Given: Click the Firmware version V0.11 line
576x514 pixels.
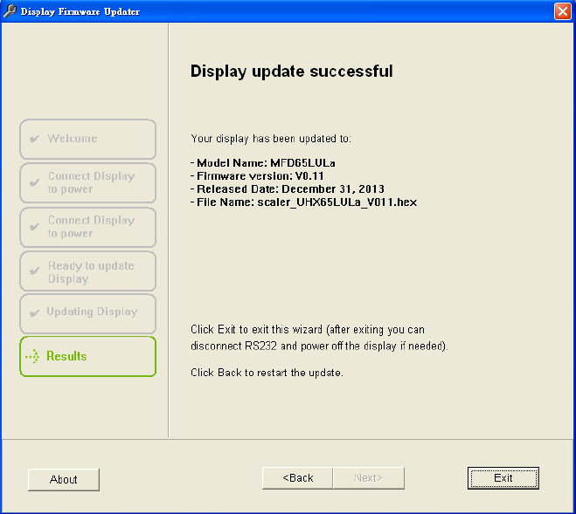Looking at the screenshot, I should coord(261,176).
